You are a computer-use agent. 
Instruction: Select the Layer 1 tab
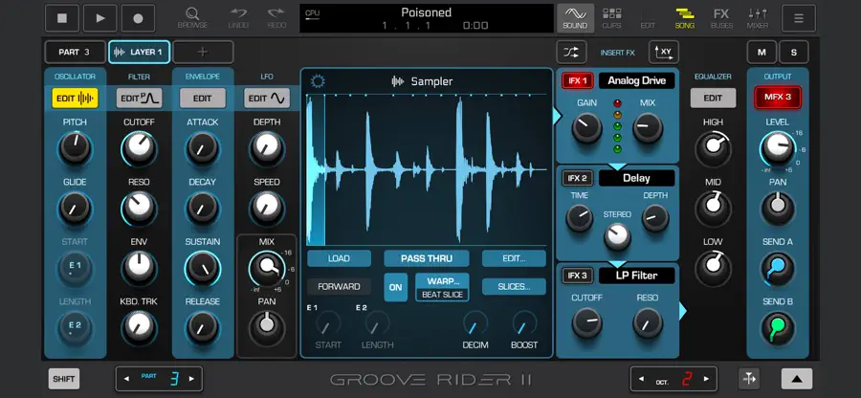coord(139,53)
